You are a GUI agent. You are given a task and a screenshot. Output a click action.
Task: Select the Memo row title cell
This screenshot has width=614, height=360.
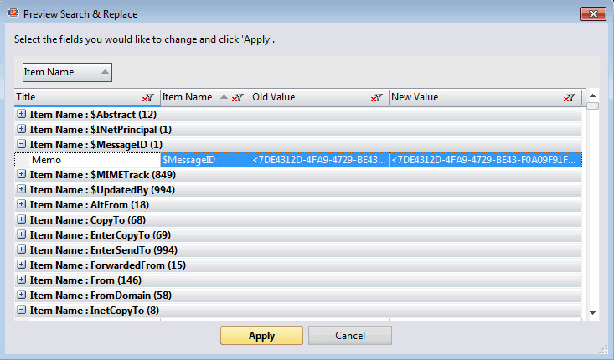coord(87,159)
